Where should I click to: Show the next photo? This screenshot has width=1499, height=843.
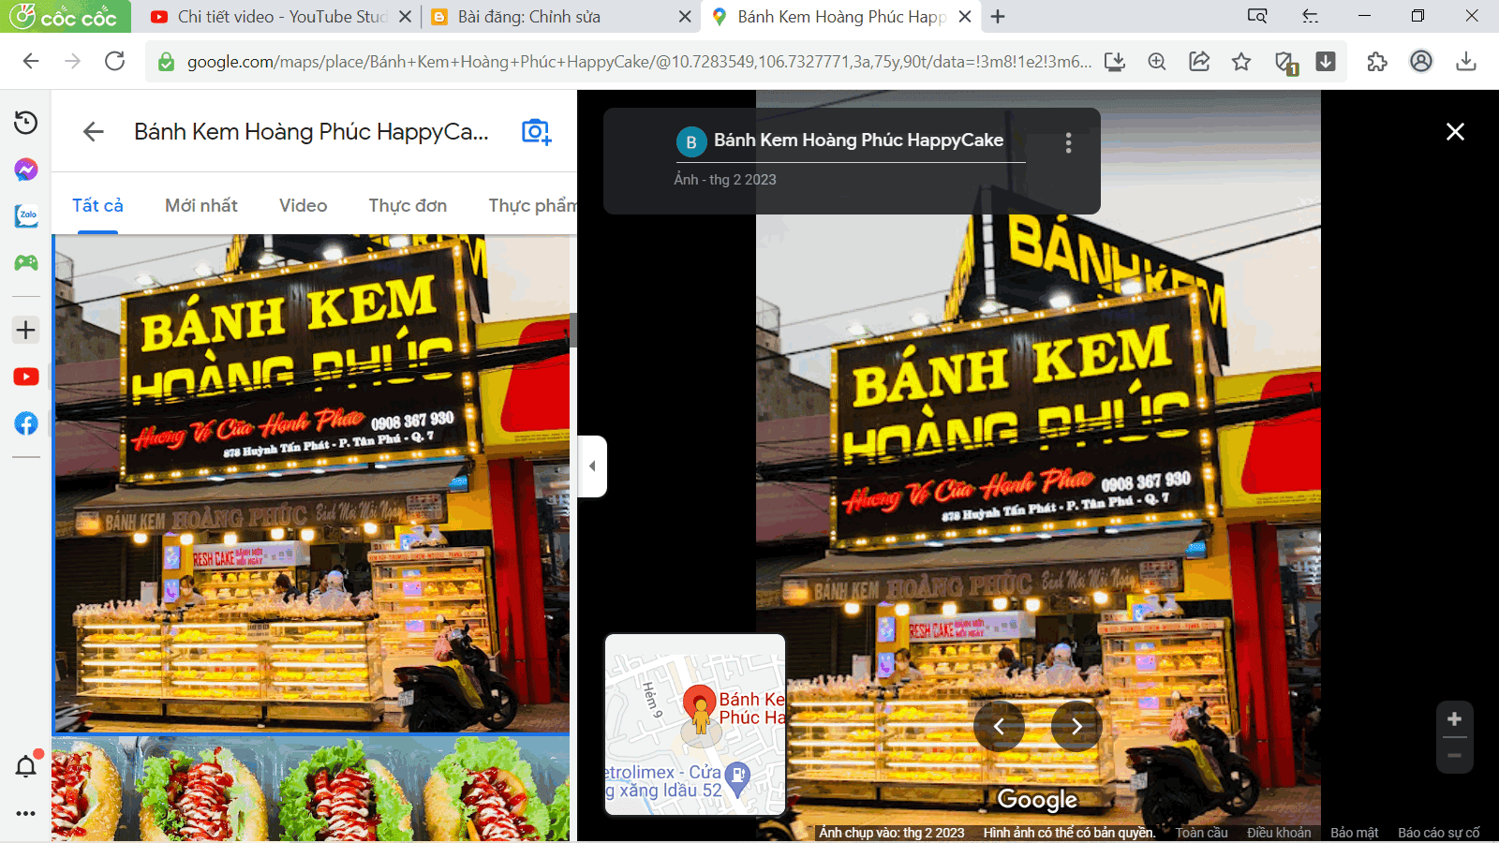tap(1076, 726)
